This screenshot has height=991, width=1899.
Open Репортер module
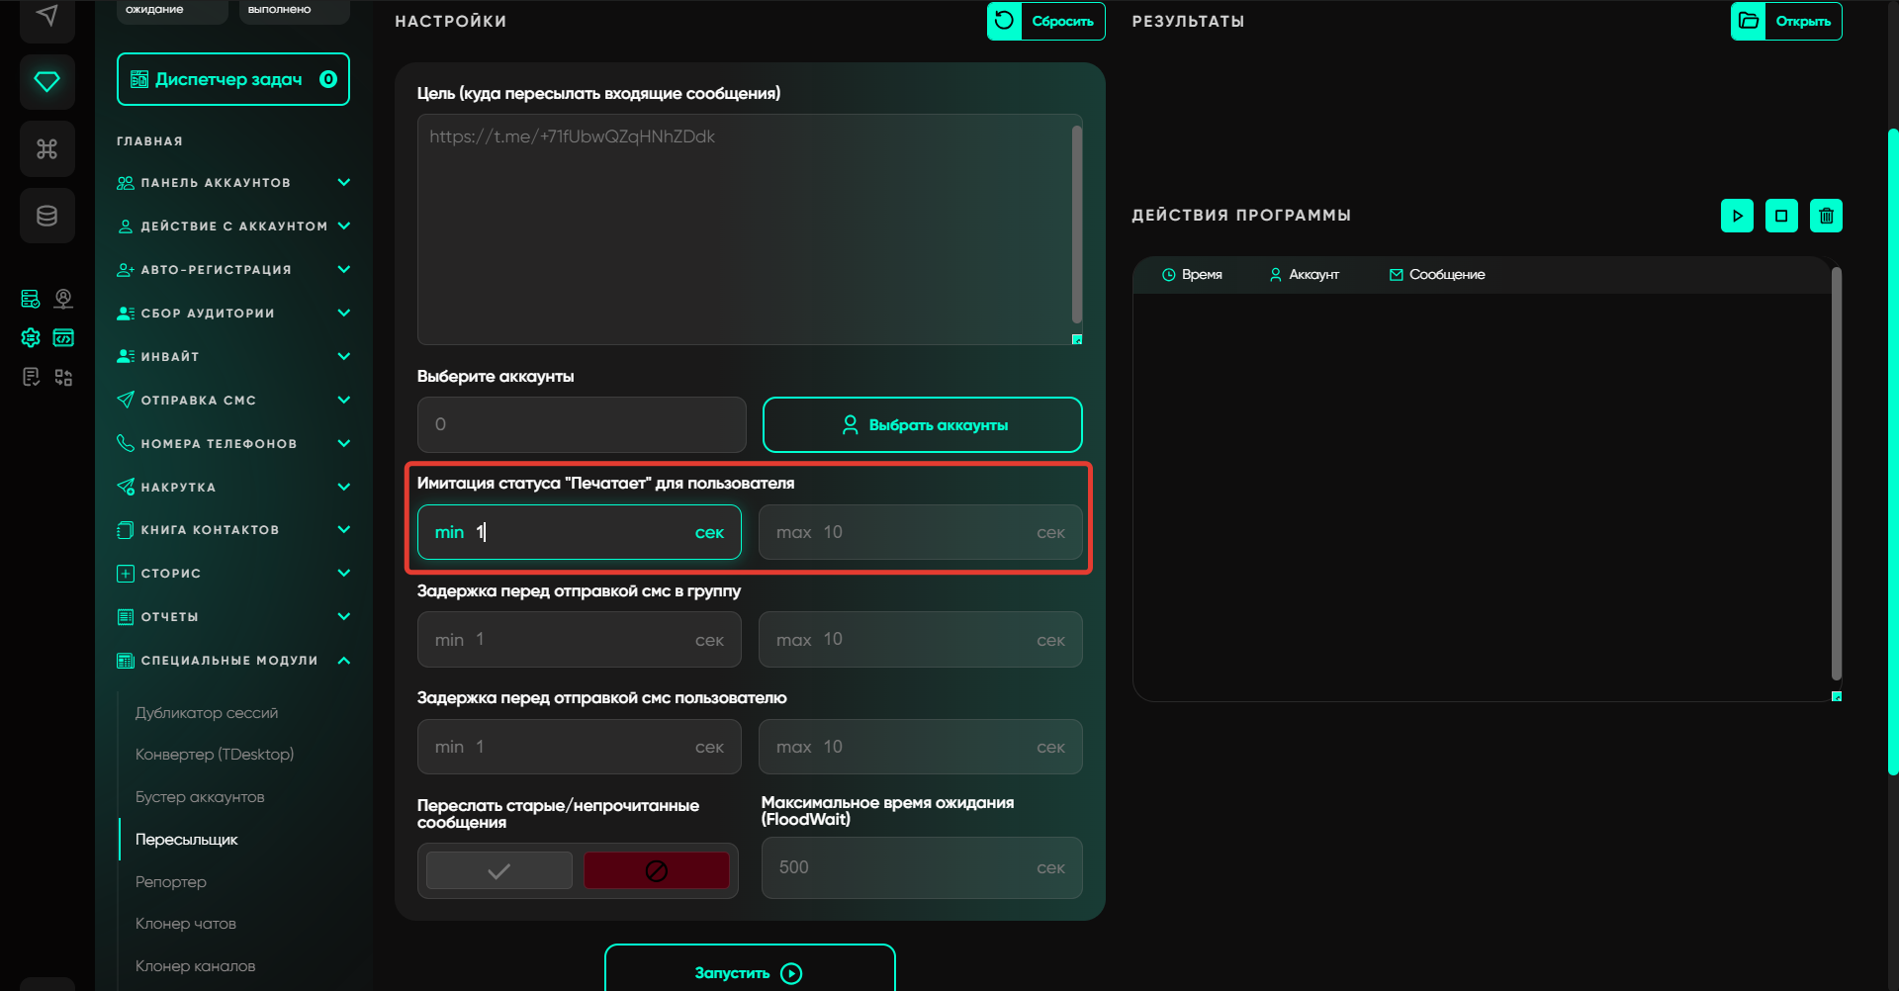(x=171, y=881)
